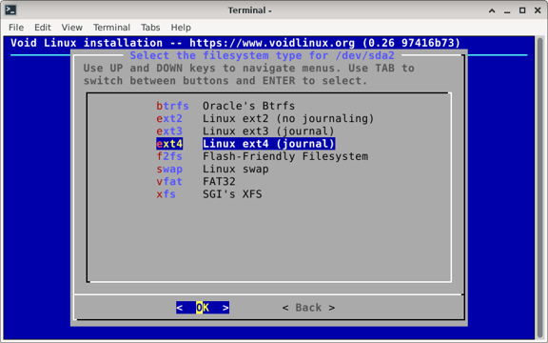The height and width of the screenshot is (343, 548).
Task: Maximize the Terminal window
Action: point(522,10)
